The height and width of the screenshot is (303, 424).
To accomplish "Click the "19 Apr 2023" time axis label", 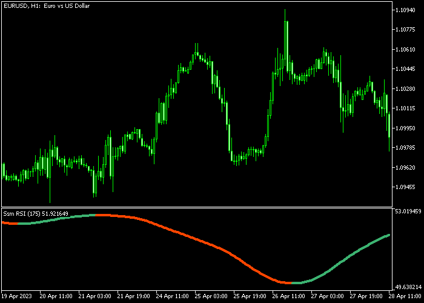I will click(x=16, y=296).
